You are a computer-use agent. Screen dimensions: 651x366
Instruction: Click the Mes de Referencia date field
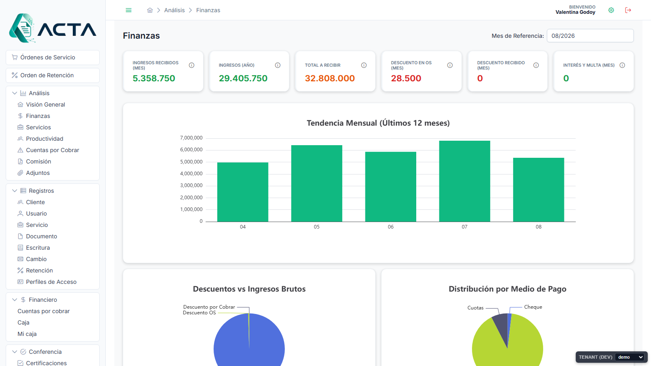pyautogui.click(x=590, y=36)
